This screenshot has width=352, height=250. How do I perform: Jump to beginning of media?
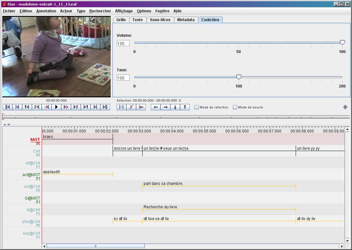(7, 107)
